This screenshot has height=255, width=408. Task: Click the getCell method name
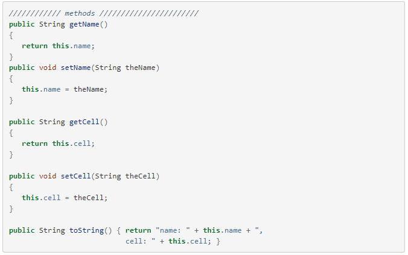click(x=84, y=122)
